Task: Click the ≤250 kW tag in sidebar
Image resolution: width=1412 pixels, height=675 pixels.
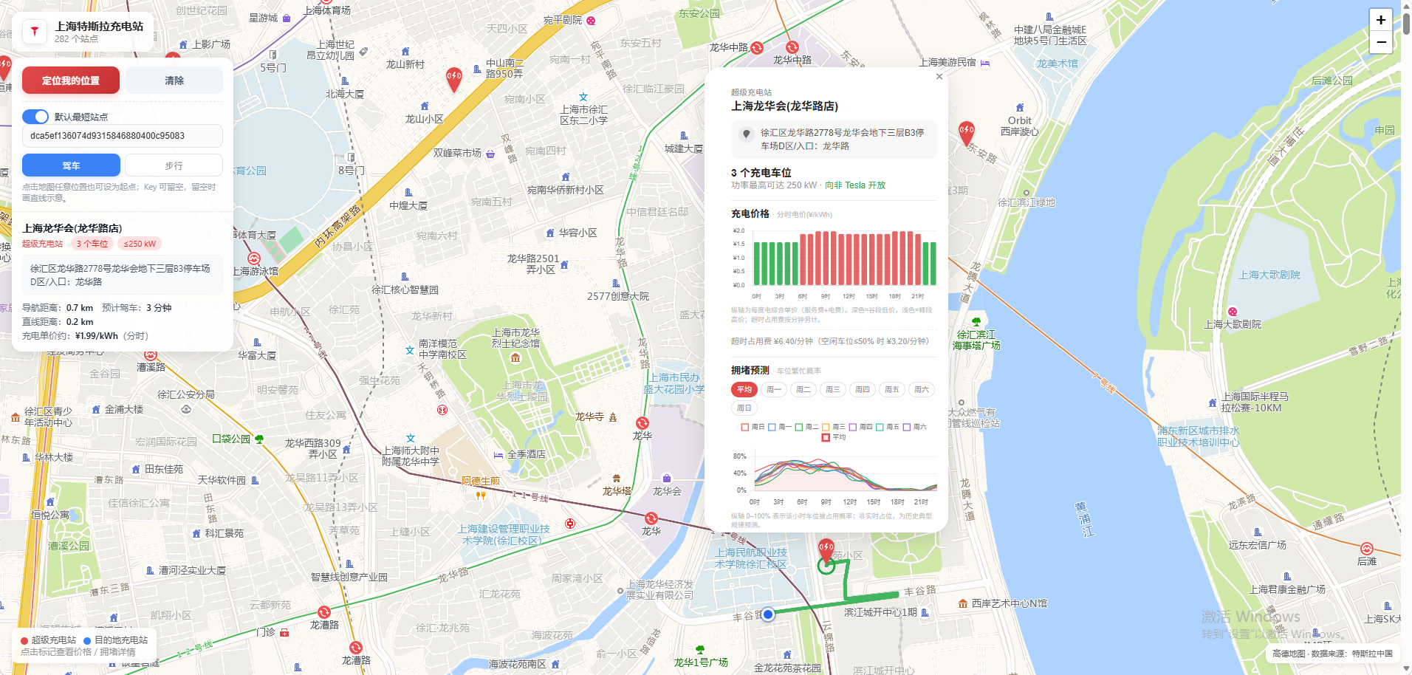Action: [140, 244]
